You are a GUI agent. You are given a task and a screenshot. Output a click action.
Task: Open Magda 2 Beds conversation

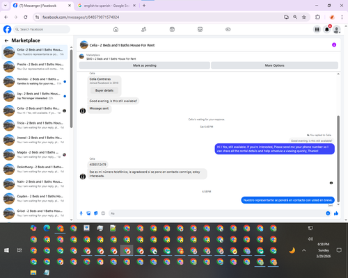tap(35, 154)
